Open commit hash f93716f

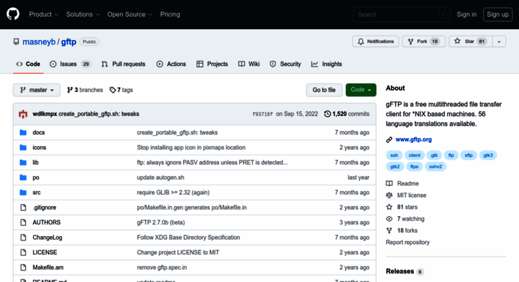point(263,114)
